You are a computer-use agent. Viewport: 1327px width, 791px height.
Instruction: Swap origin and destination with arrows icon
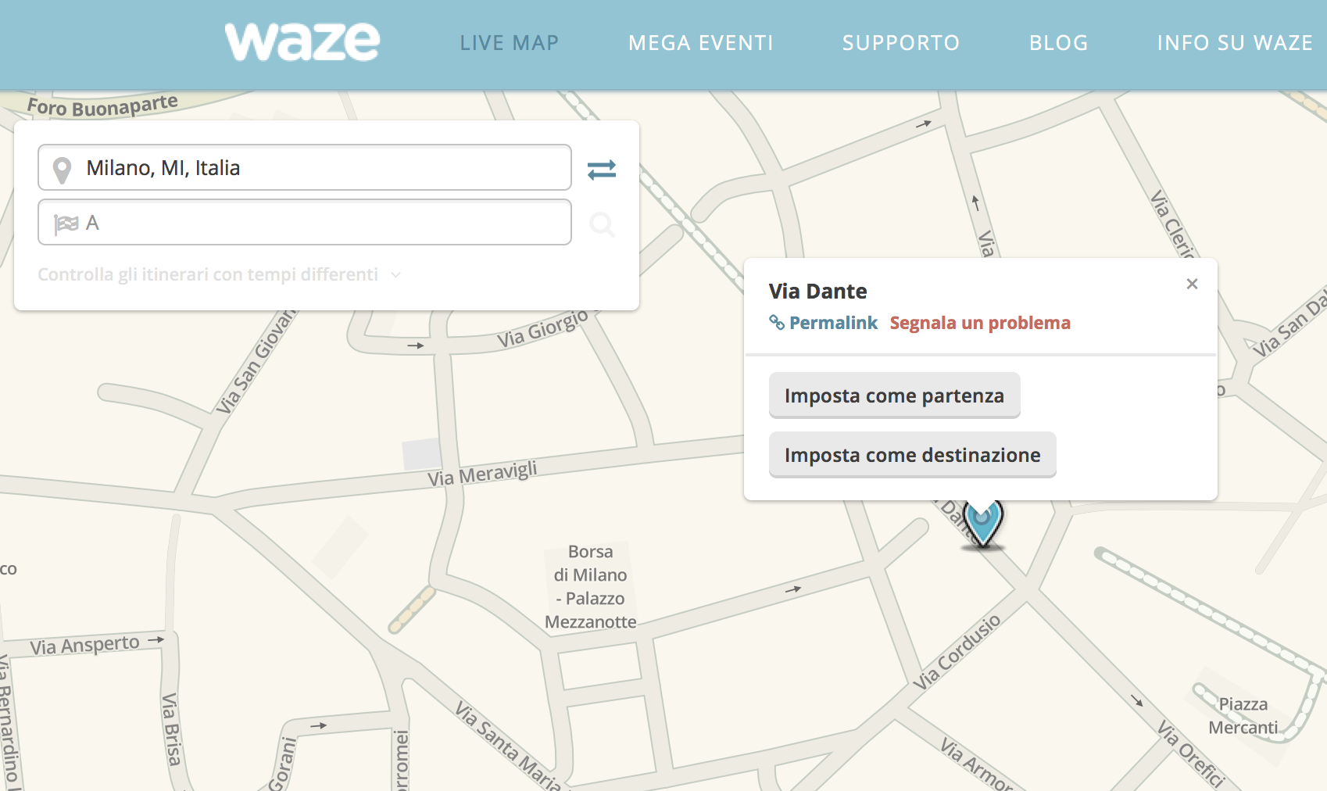coord(601,169)
